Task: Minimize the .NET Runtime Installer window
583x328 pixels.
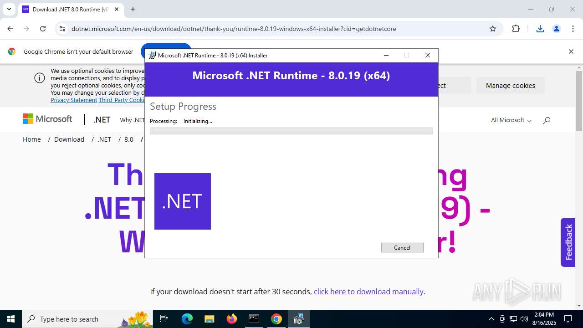Action: tap(386, 55)
